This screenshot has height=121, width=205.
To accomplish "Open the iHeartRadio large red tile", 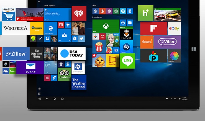I will point(79,14).
